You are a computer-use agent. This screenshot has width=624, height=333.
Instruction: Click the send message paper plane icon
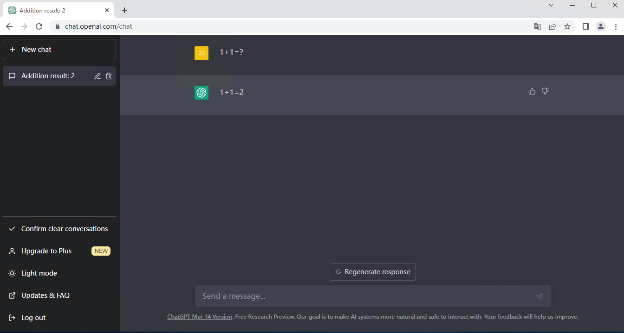pyautogui.click(x=539, y=296)
